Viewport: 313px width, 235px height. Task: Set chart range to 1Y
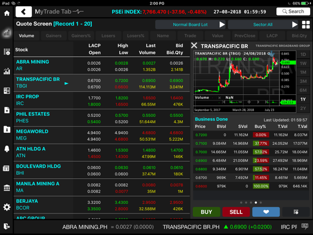pos(303,99)
